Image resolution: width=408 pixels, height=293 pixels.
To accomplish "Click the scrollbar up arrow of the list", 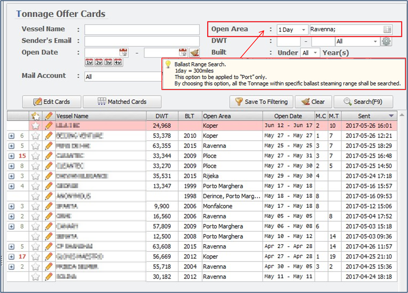I will tap(401, 115).
